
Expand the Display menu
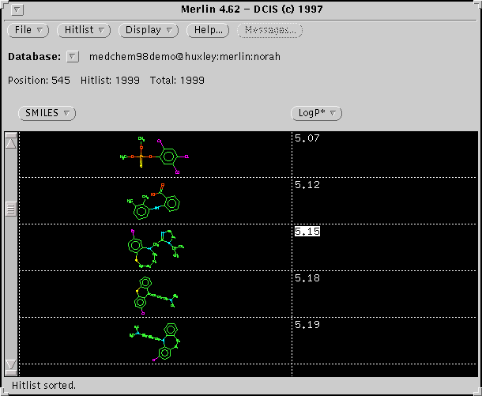click(149, 30)
